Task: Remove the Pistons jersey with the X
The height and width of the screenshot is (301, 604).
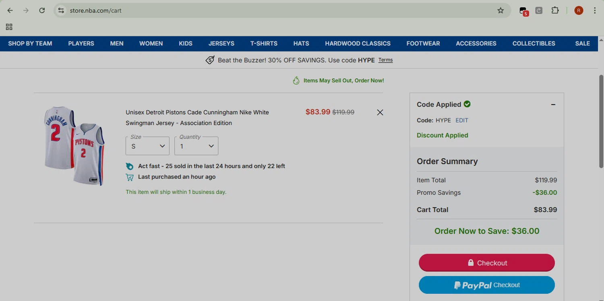Action: tap(380, 112)
